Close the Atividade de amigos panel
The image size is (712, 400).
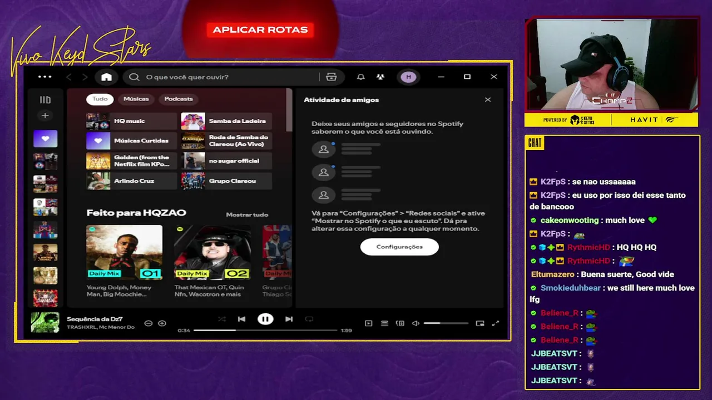point(488,100)
